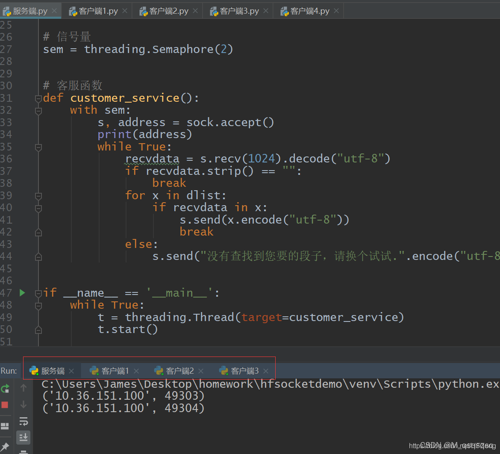Close the 客户端1.py editor tab
This screenshot has width=500, height=454.
(x=125, y=11)
